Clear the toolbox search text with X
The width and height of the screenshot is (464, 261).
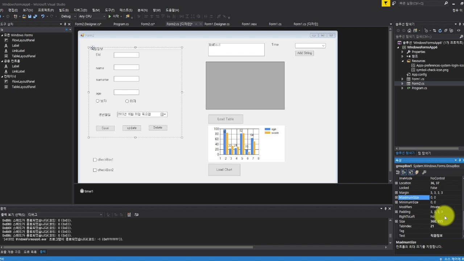pyautogui.click(x=66, y=29)
